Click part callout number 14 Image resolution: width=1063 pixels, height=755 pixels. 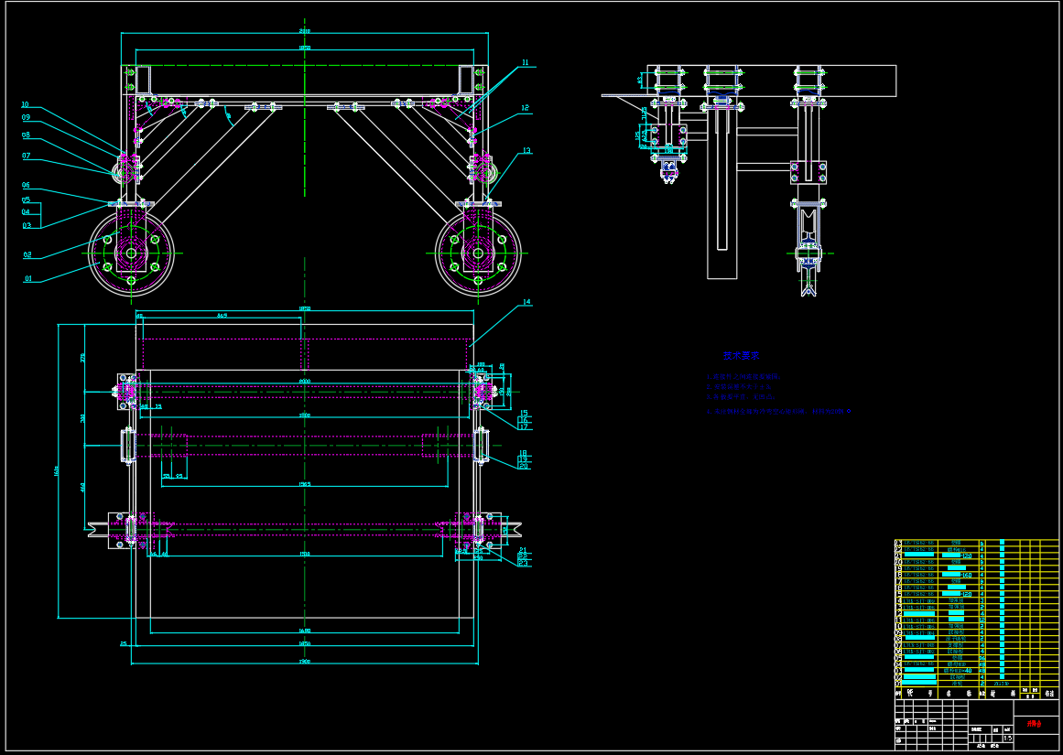click(x=526, y=302)
